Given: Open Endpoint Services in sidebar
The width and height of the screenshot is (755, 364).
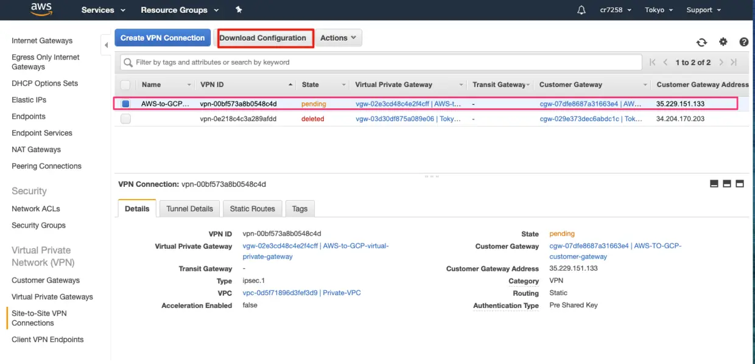Looking at the screenshot, I should [42, 133].
